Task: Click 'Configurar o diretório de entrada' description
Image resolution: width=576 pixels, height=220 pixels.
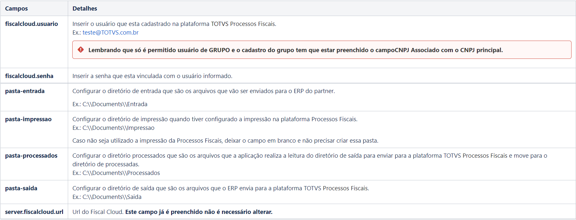Action: pos(204,91)
